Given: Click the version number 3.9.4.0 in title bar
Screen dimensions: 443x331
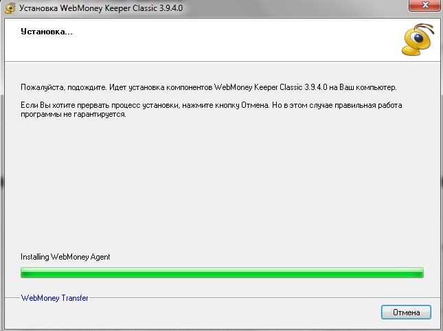Looking at the screenshot, I should 171,8.
